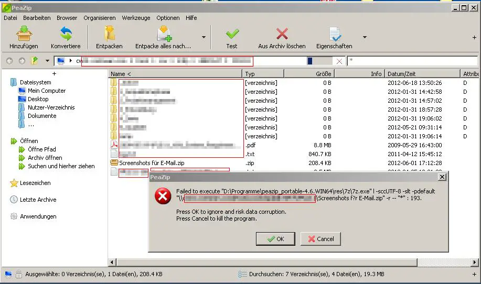Click the horizontal scrollbar track
481x284 pixels.
coord(444,262)
